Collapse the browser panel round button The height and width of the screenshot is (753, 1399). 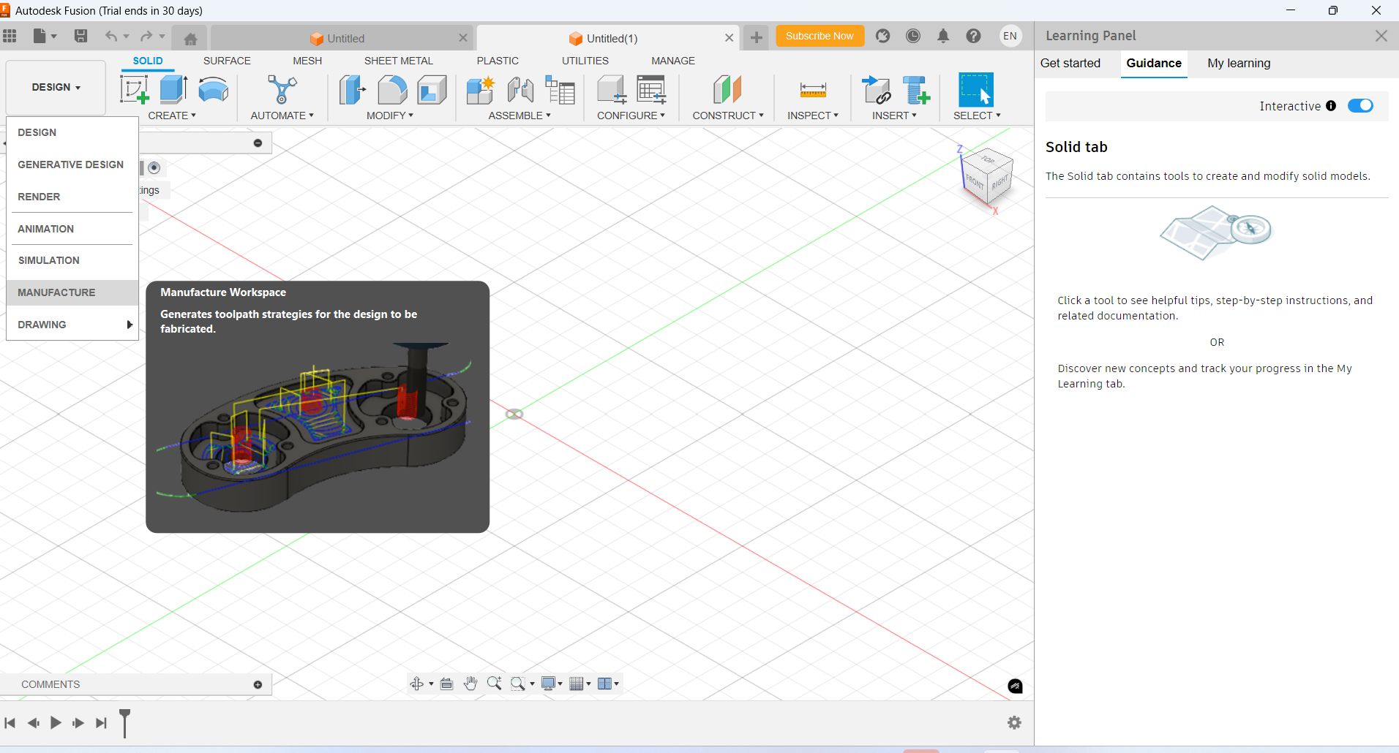[x=258, y=143]
